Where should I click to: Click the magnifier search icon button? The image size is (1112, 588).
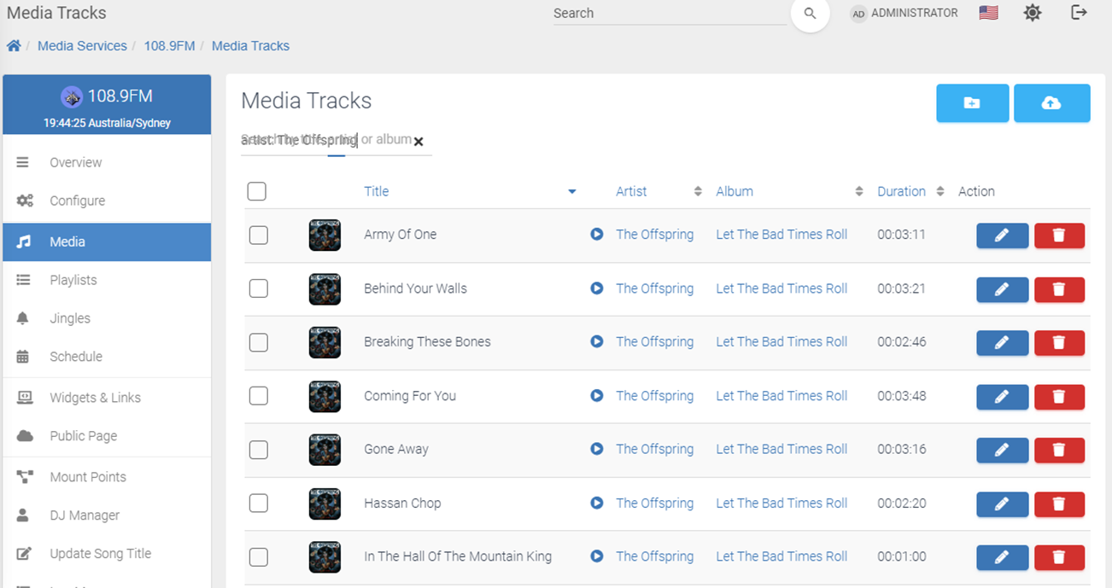(810, 14)
